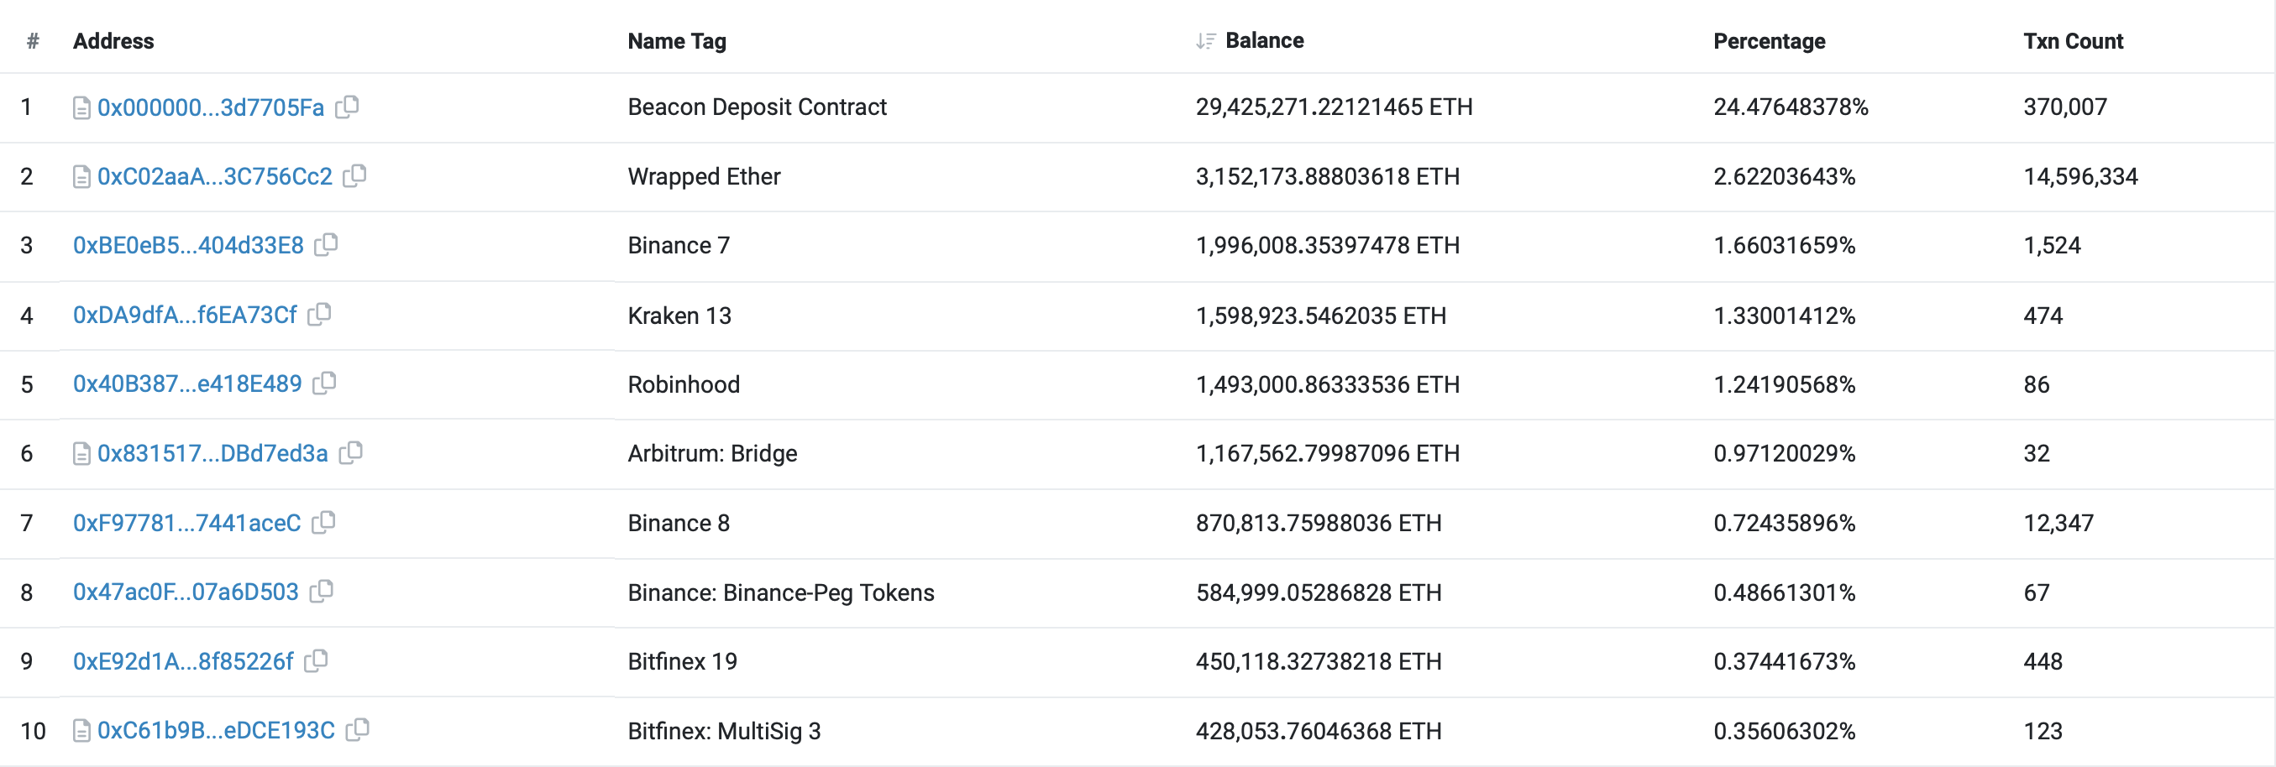Copy the Beacon Deposit Contract address
This screenshot has height=767, width=2276.
tap(347, 107)
